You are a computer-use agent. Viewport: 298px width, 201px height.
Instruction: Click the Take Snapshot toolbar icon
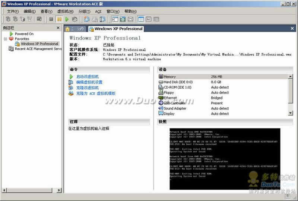point(87,19)
